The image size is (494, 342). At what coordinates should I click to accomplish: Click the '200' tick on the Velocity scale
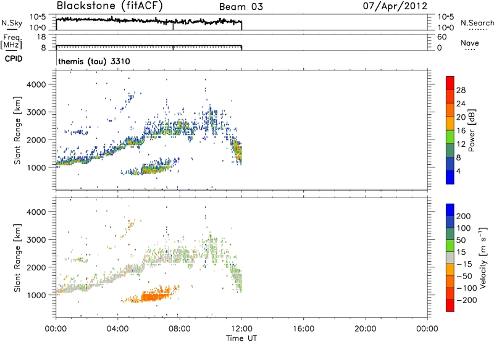[x=464, y=216]
